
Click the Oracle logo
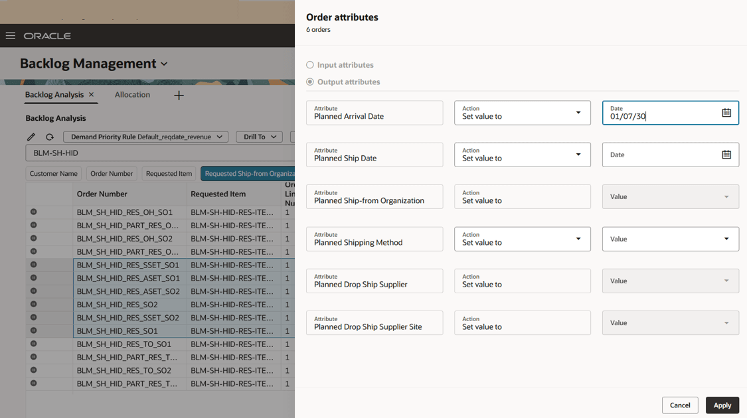pos(47,36)
